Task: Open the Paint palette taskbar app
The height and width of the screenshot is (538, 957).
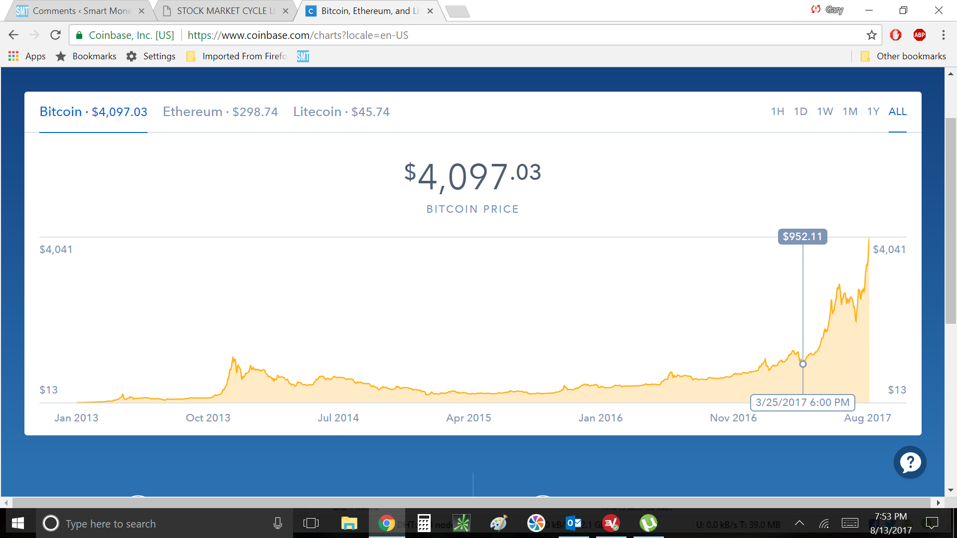Action: tap(499, 523)
